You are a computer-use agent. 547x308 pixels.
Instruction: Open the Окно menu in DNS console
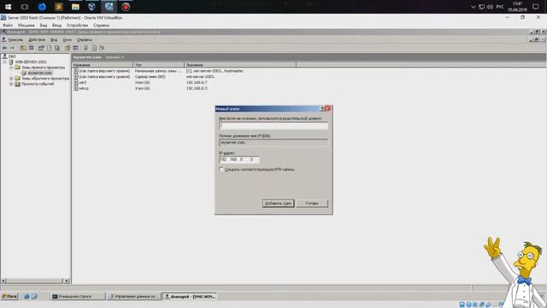67,40
